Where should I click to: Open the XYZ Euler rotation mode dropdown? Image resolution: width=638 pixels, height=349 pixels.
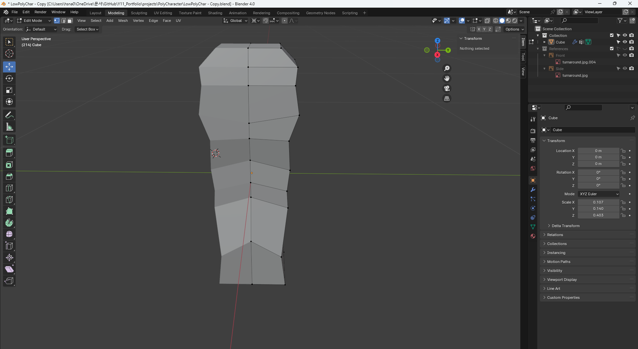pyautogui.click(x=598, y=194)
